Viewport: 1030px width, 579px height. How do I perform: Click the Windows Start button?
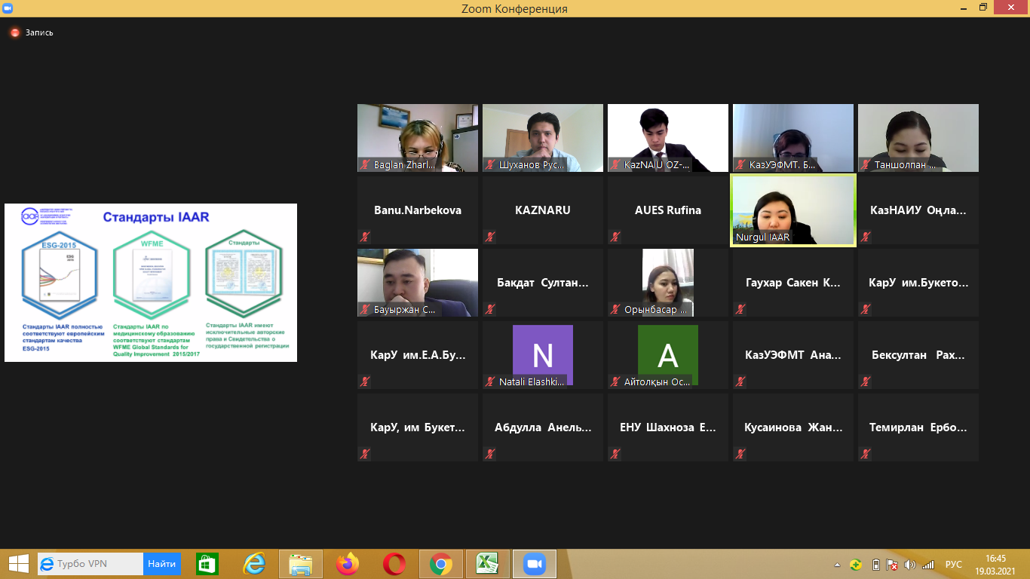tap(18, 564)
